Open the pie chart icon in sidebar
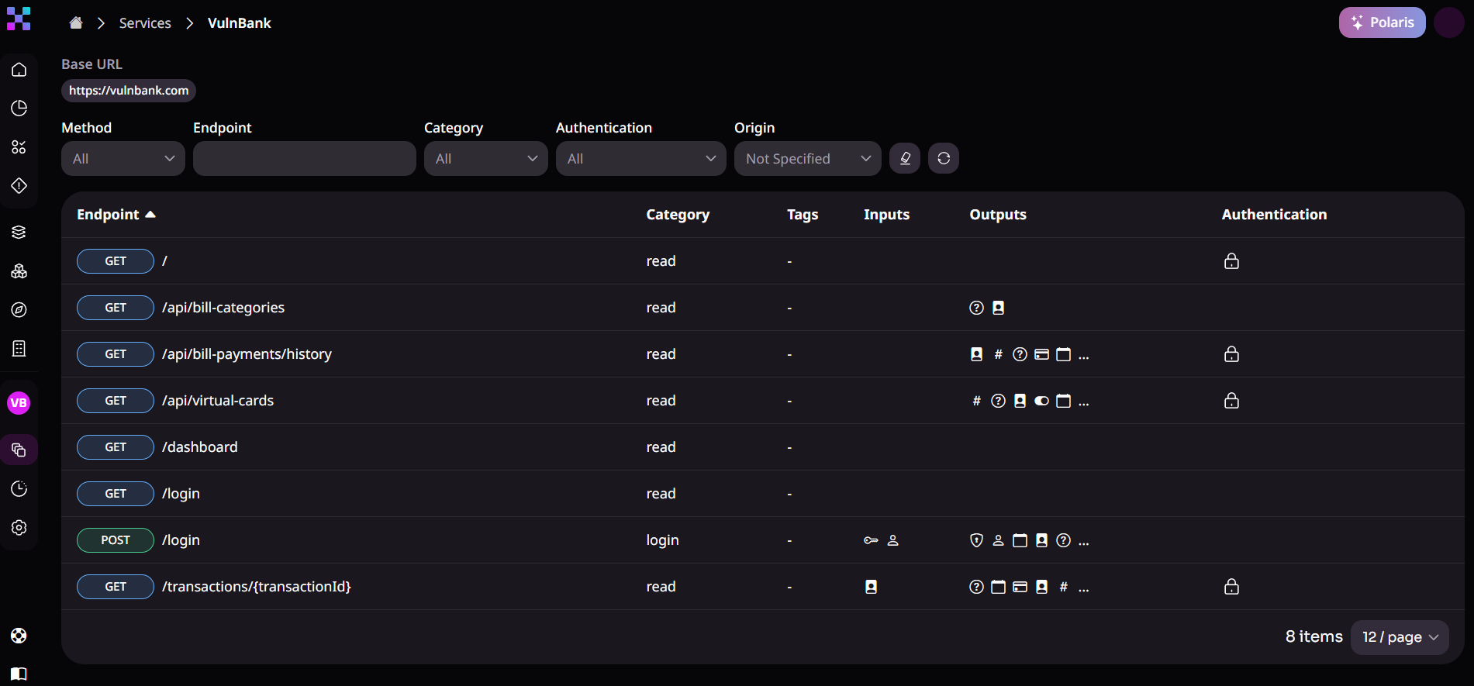This screenshot has height=686, width=1474. click(x=19, y=109)
